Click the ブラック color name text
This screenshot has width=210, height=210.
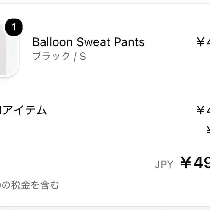[51, 56]
